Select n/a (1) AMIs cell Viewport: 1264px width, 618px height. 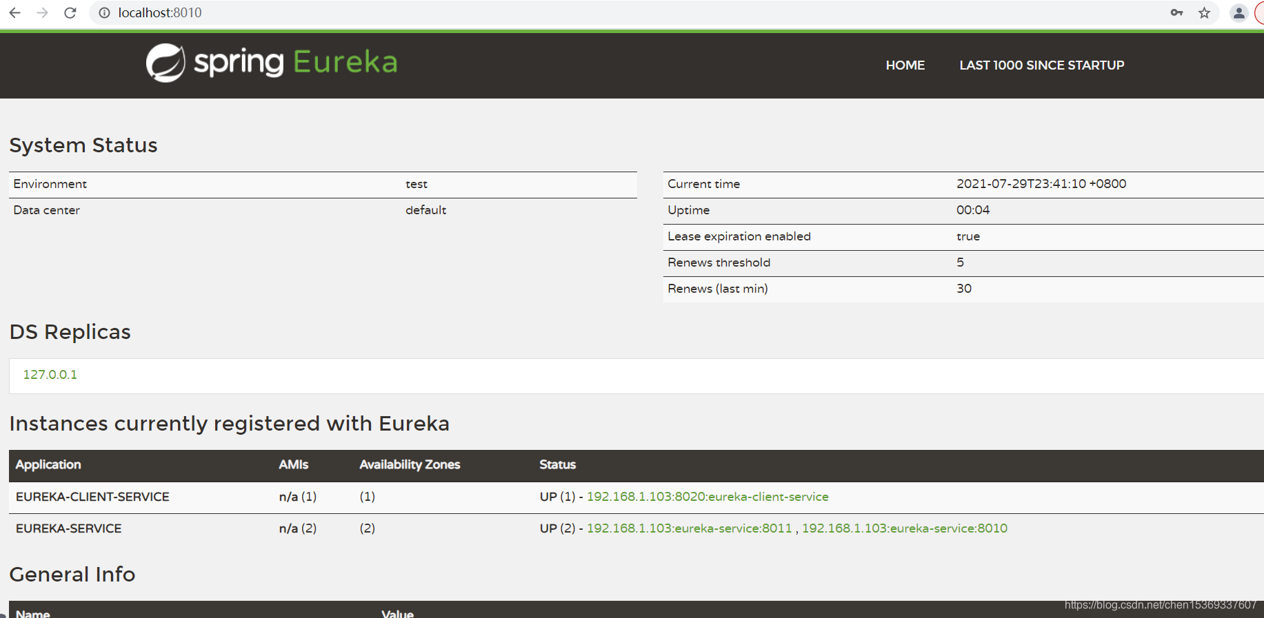pos(298,497)
